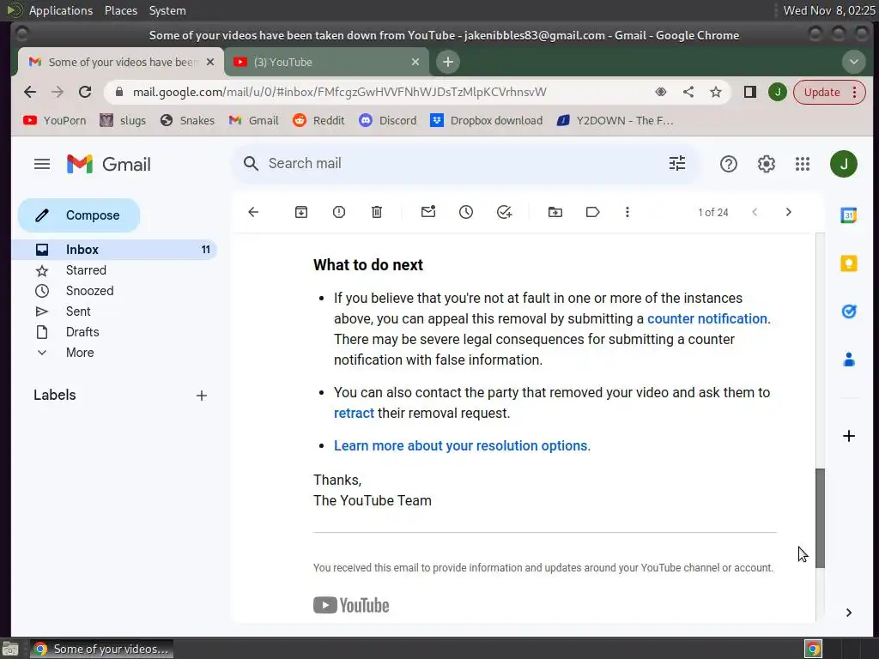Share this page icon
Image resolution: width=879 pixels, height=659 pixels.
[688, 92]
